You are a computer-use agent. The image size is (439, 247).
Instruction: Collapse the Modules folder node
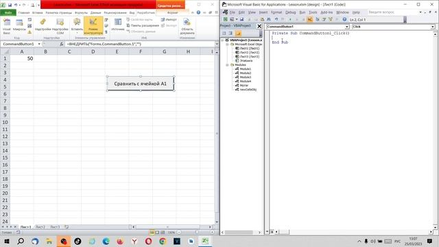click(227, 64)
